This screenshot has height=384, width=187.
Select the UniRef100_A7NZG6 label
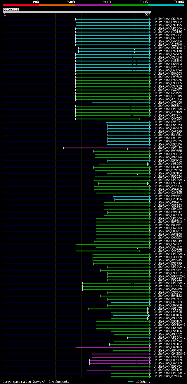point(168,376)
